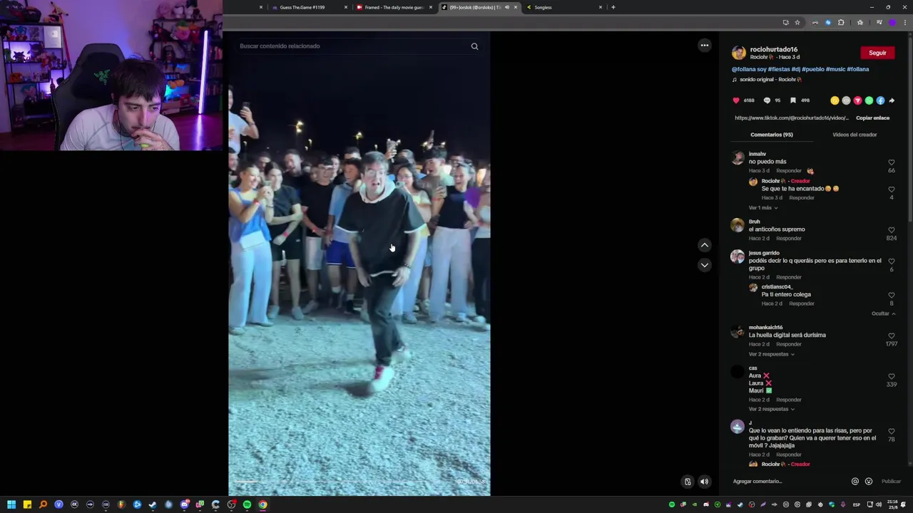Bookmark this page with the star icon
913x513 pixels.
click(x=797, y=22)
